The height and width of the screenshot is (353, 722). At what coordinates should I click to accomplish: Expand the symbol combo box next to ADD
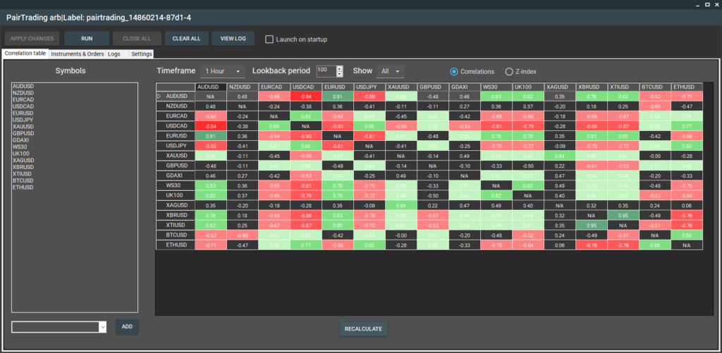(102, 327)
